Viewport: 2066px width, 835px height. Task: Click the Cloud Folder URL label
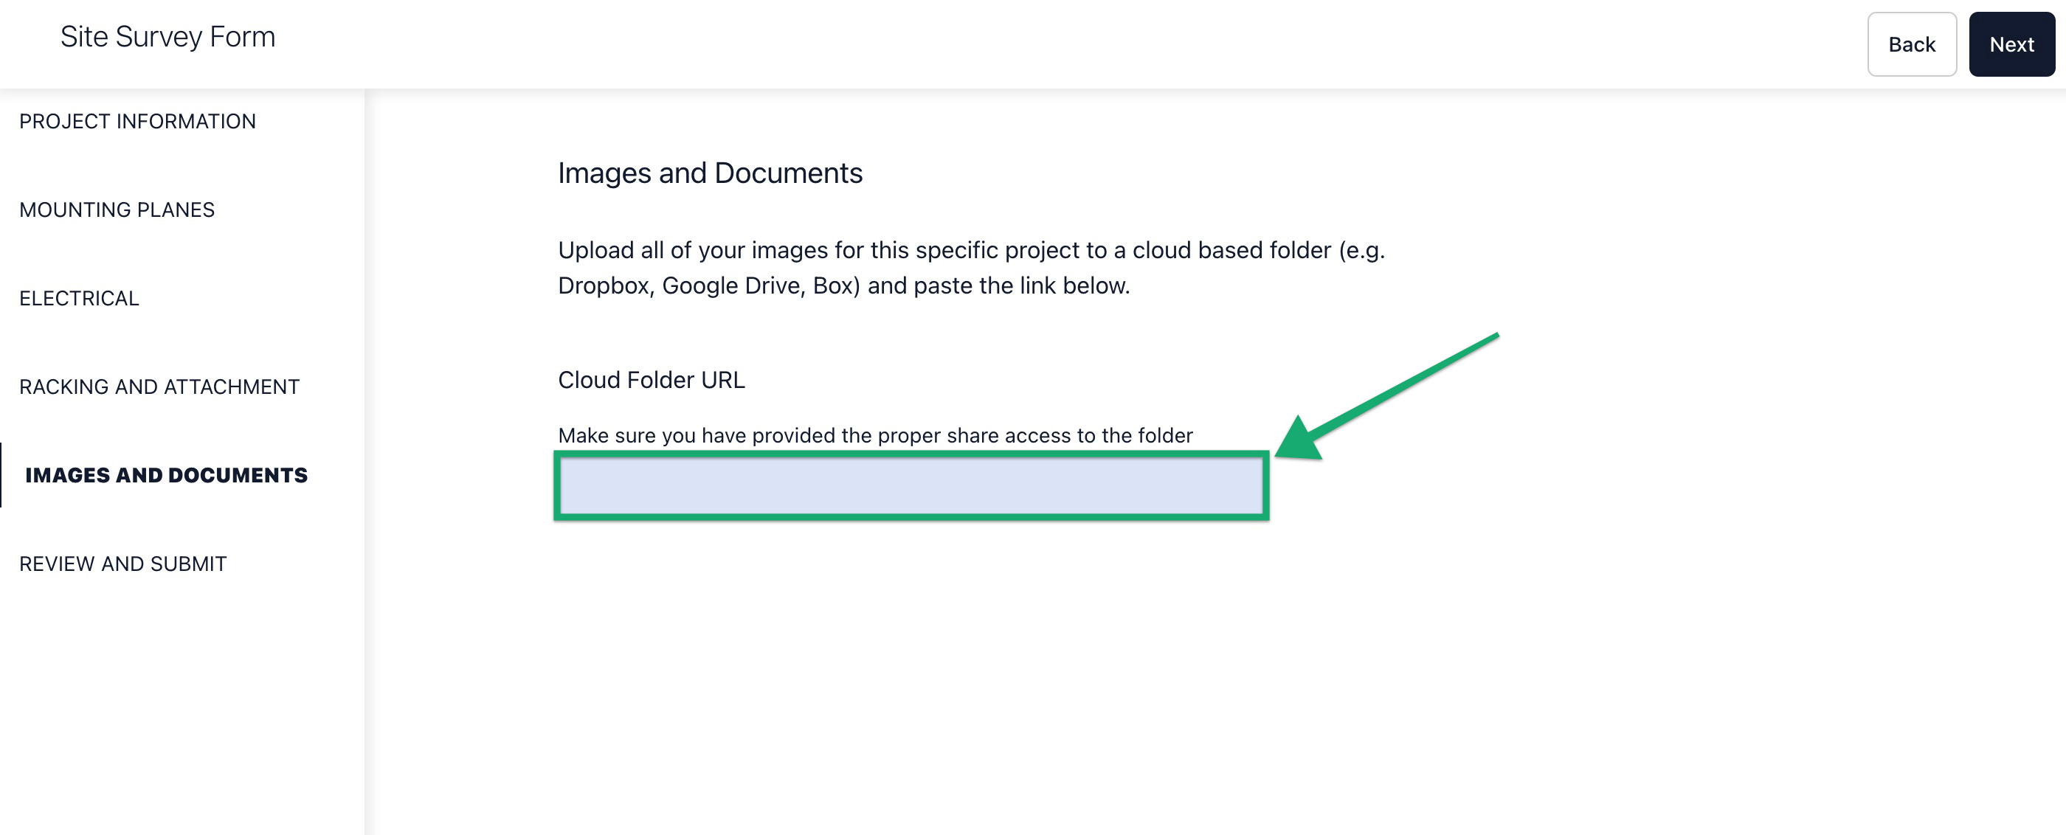click(x=652, y=379)
